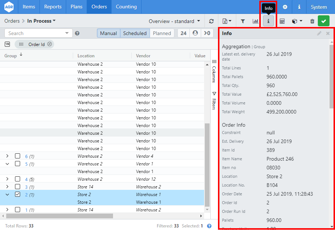Toggle the Info panel button
Viewport: 335px width, 230px height.
coord(268,21)
